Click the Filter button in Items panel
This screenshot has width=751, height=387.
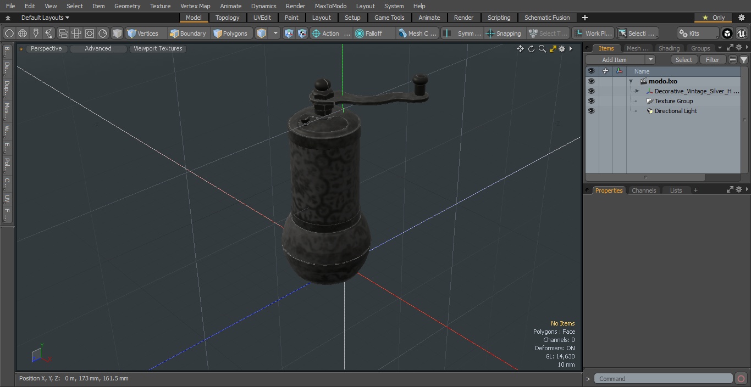[713, 60]
